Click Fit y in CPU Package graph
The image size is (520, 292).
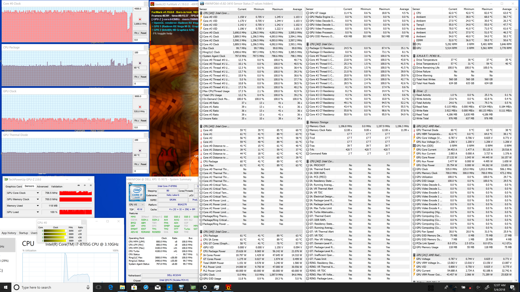pyautogui.click(x=136, y=77)
